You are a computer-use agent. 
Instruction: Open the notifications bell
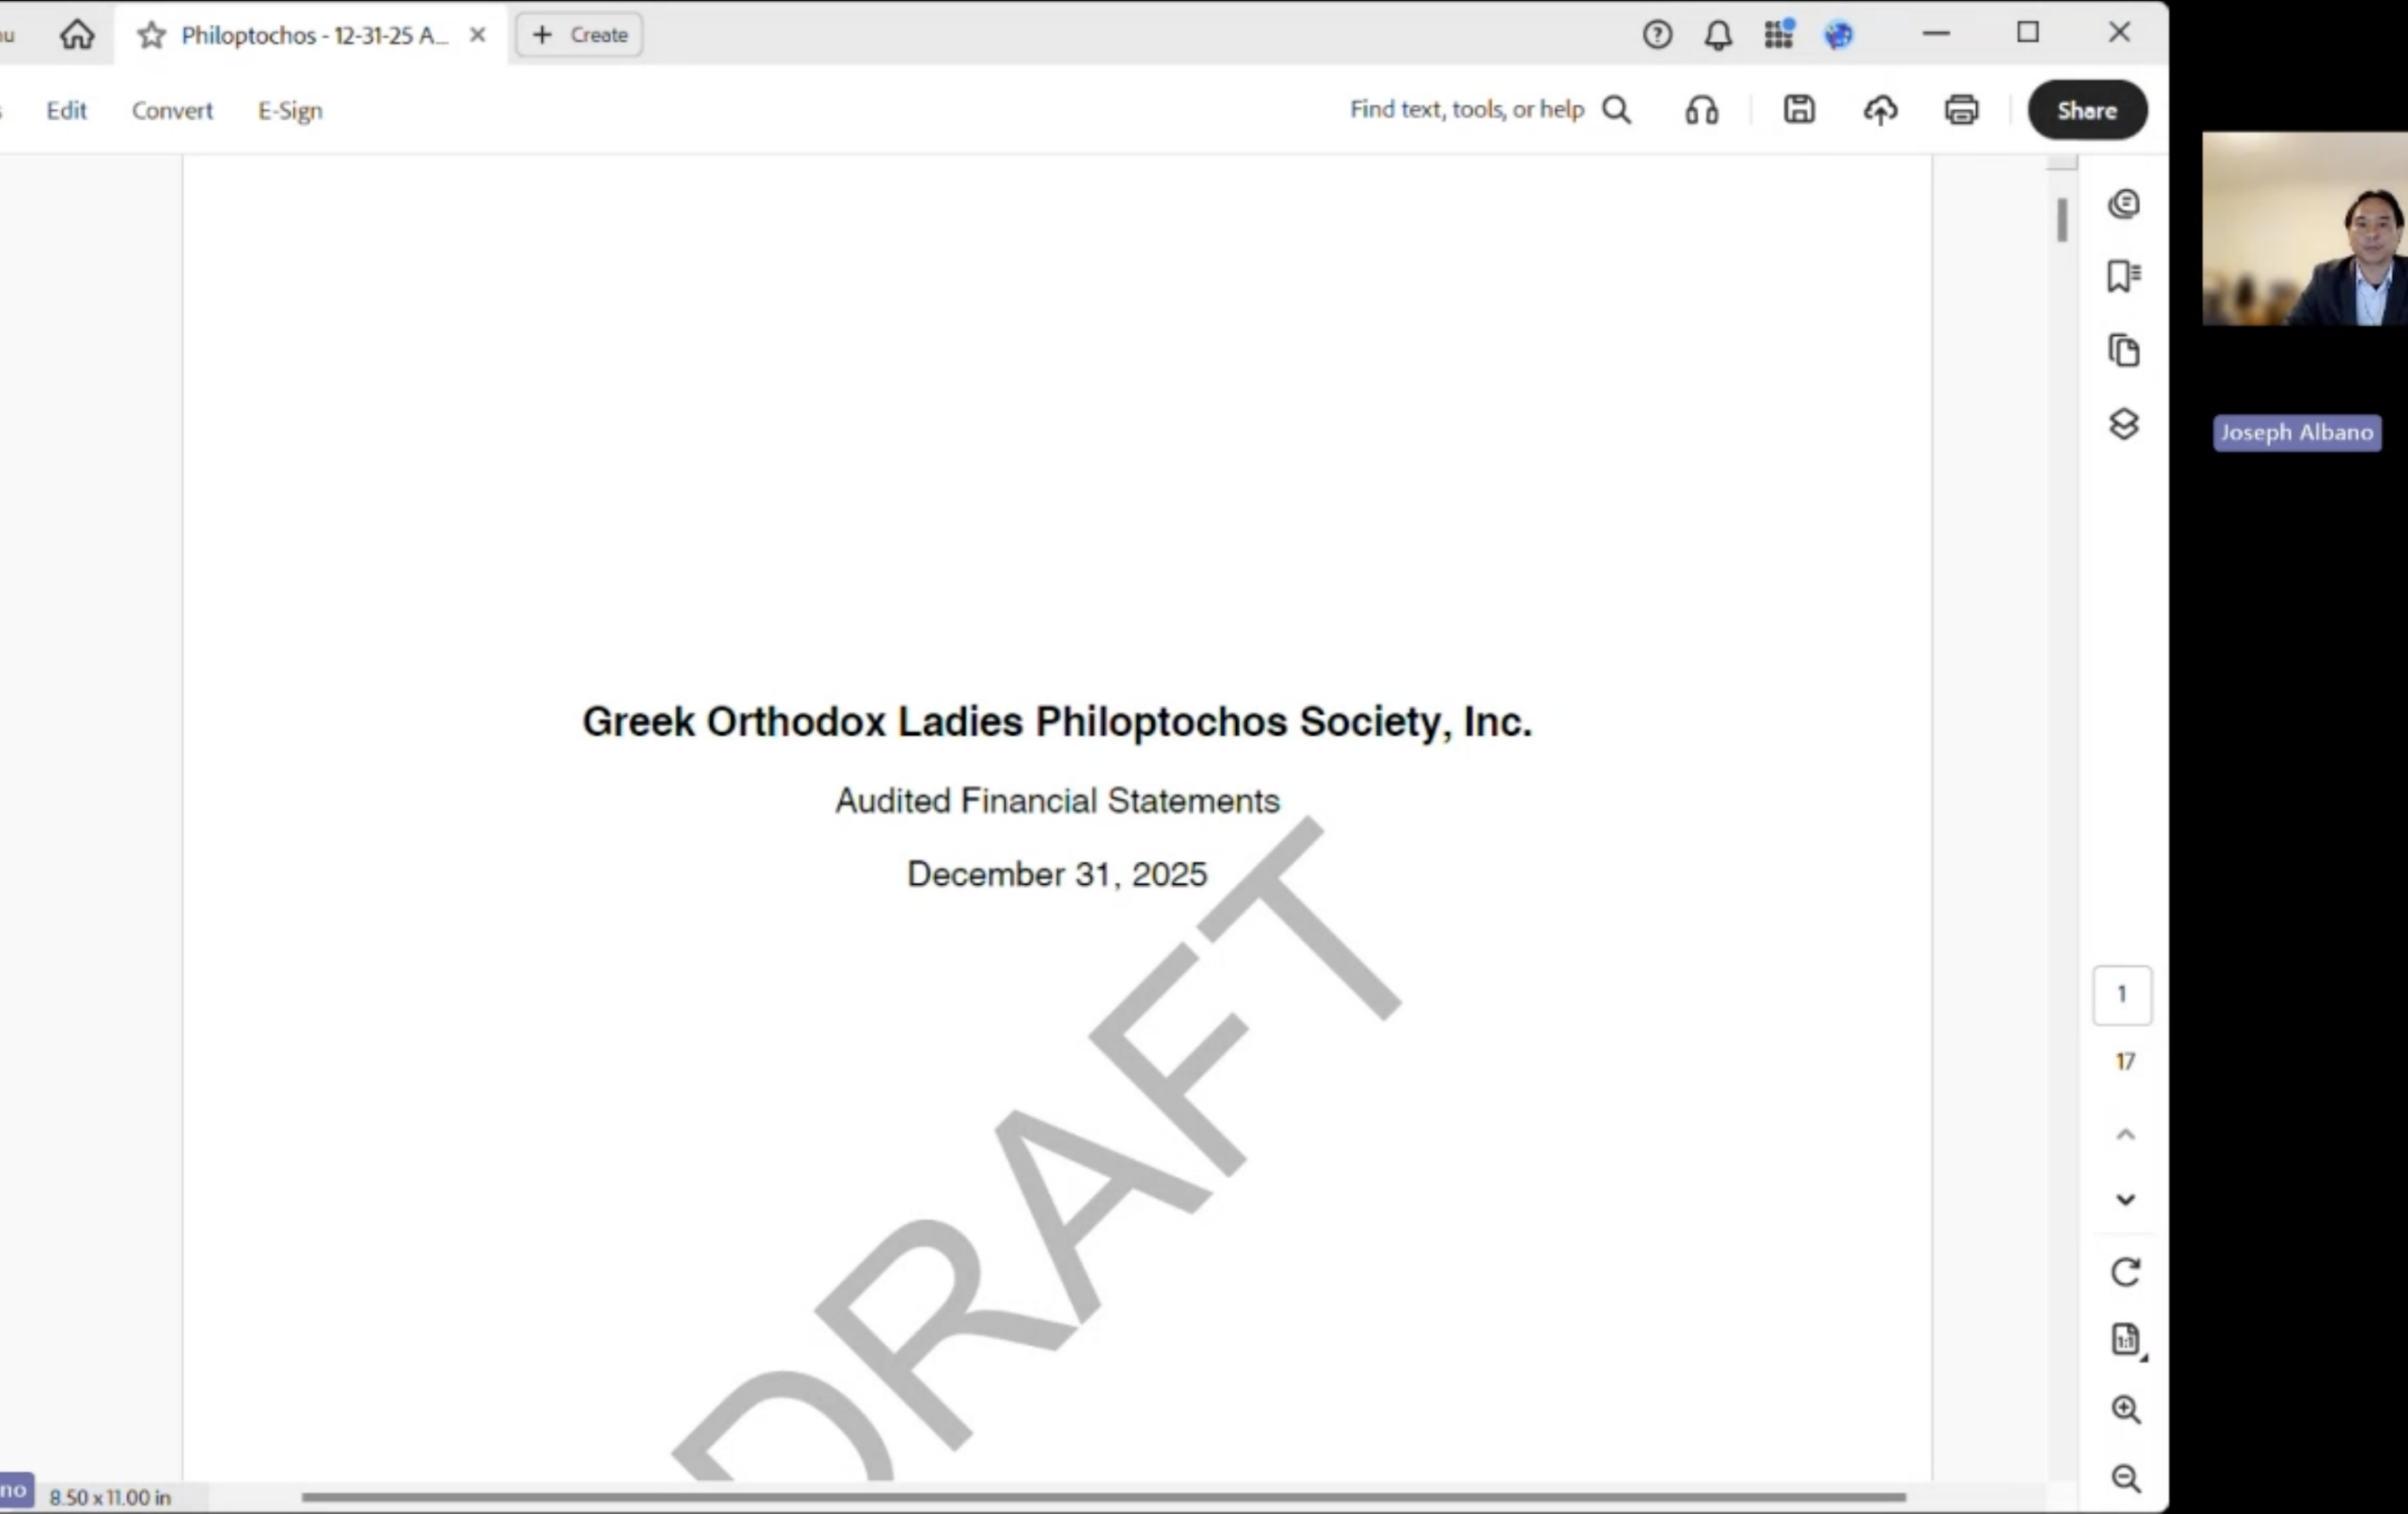tap(1718, 35)
